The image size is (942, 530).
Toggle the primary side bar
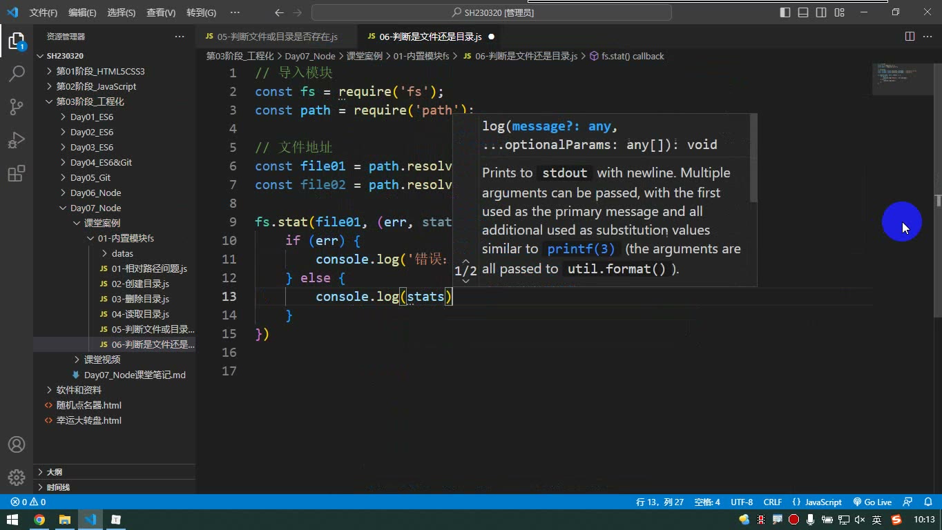point(785,12)
